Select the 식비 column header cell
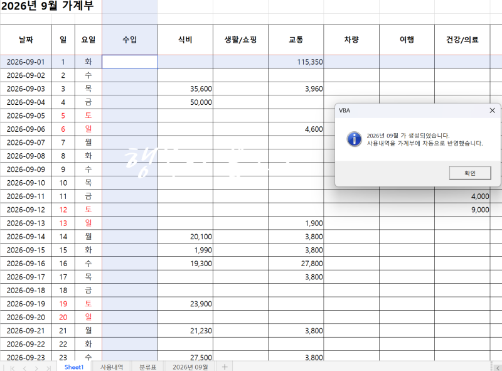The width and height of the screenshot is (502, 371). [x=185, y=40]
